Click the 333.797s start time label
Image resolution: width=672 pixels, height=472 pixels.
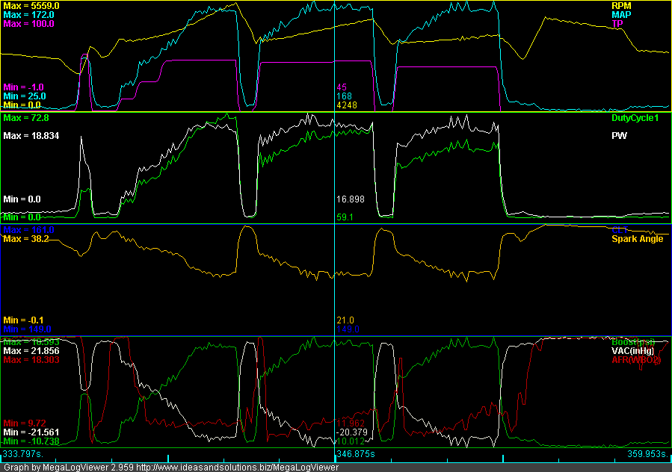coord(22,453)
